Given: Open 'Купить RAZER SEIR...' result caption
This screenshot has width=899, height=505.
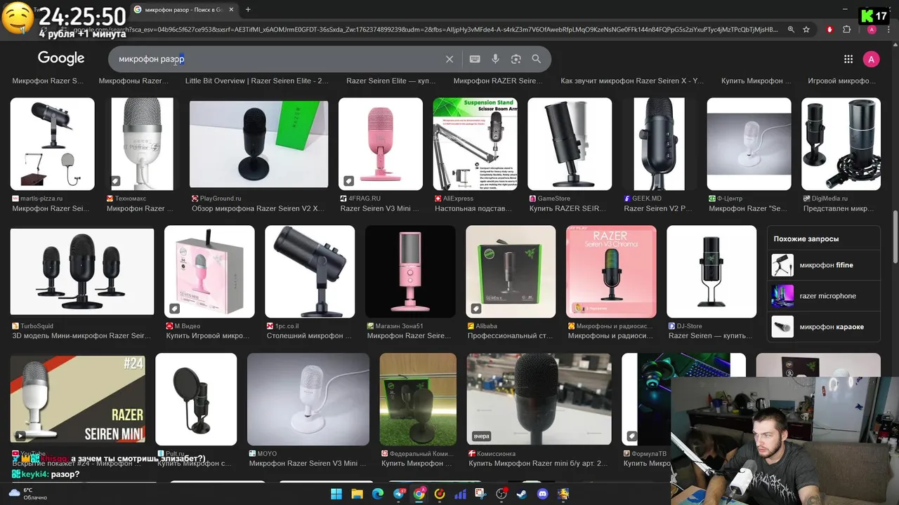Looking at the screenshot, I should (567, 208).
